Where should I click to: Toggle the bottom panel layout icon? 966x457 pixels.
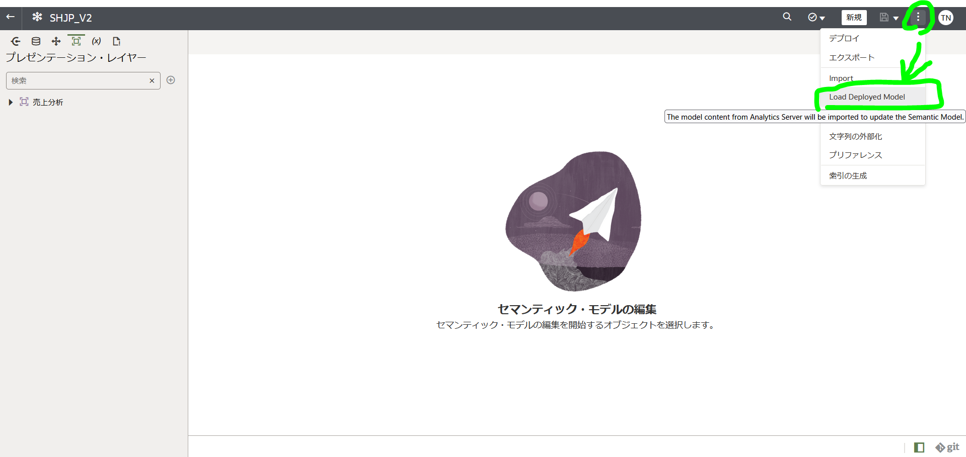tap(919, 447)
